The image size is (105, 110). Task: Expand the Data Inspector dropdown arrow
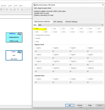click(x=29, y=9)
